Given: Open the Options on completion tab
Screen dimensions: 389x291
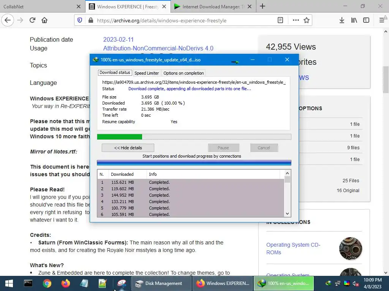Looking at the screenshot, I should click(x=183, y=73).
